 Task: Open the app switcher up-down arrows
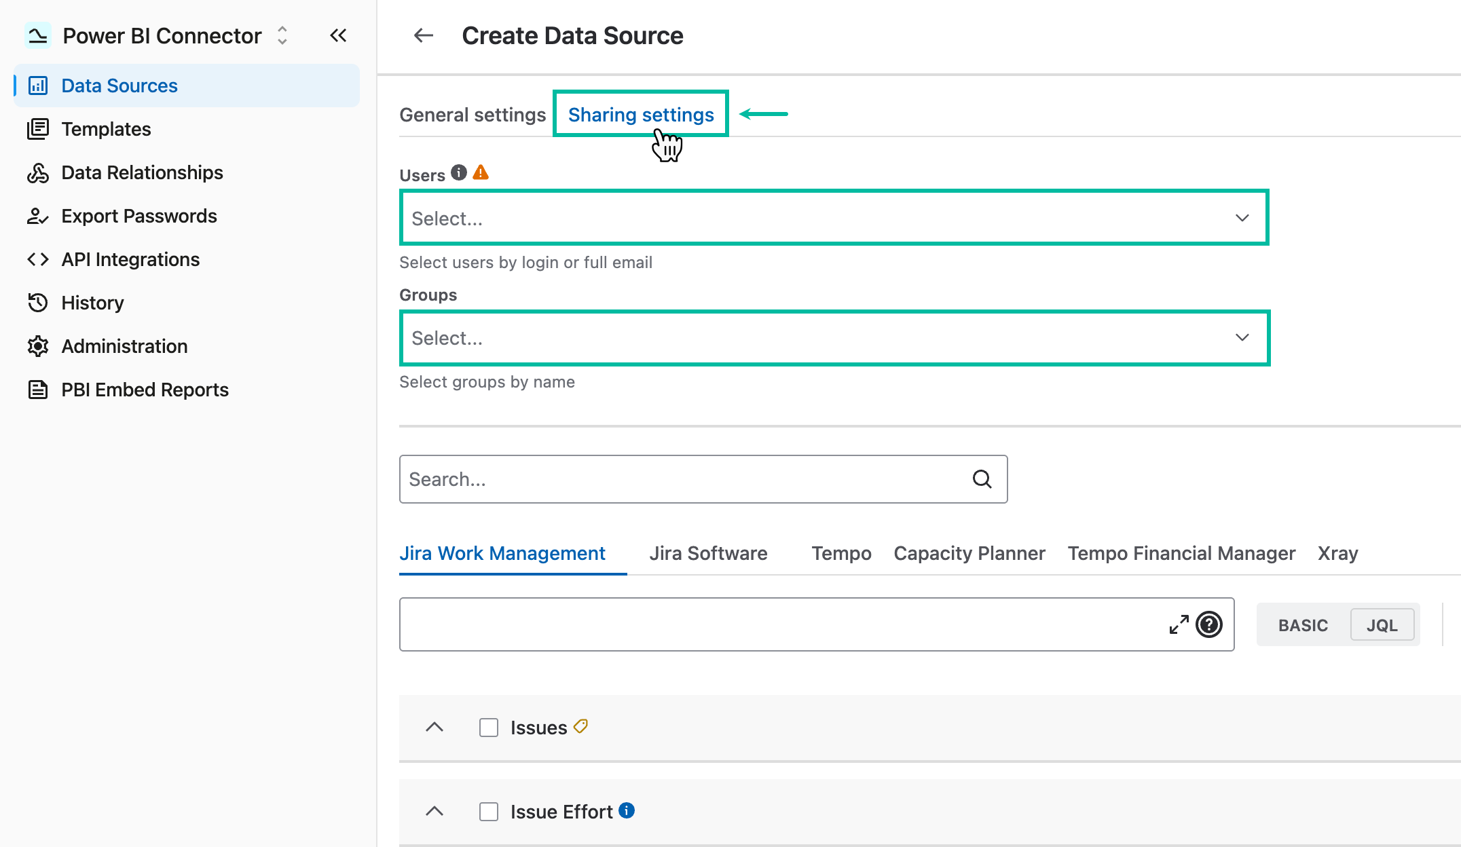point(282,35)
